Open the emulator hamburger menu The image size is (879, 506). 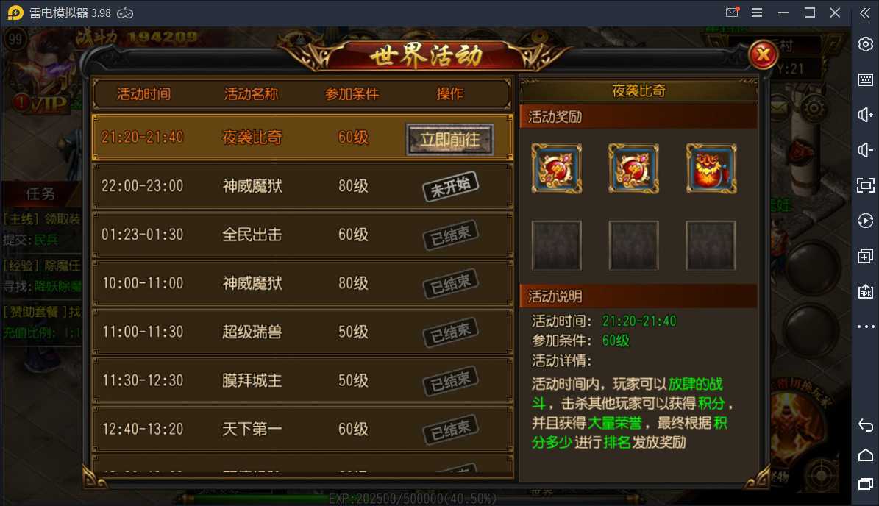[x=757, y=13]
